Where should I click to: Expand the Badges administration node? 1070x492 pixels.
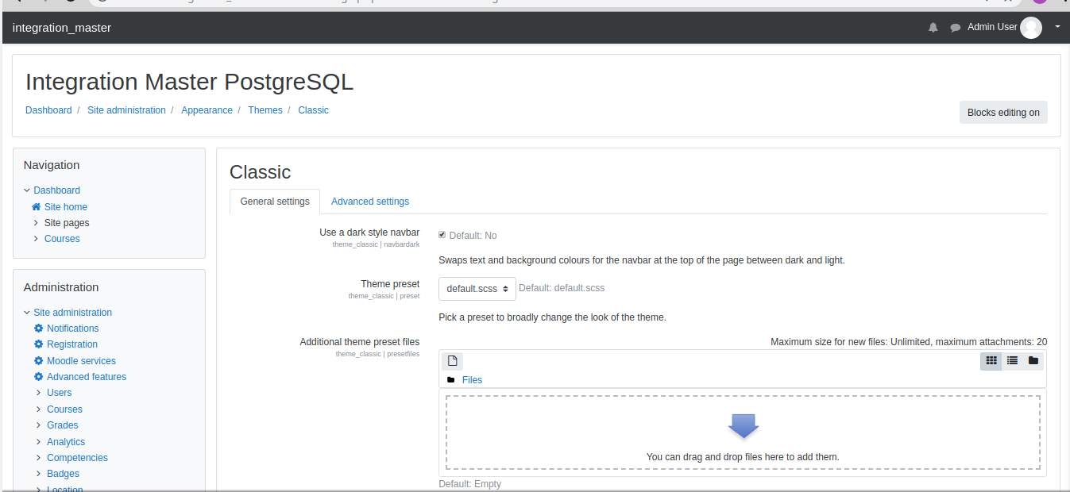click(x=39, y=474)
